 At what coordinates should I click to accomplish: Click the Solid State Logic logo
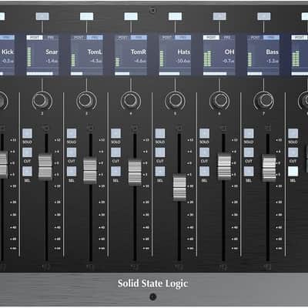point(153,283)
